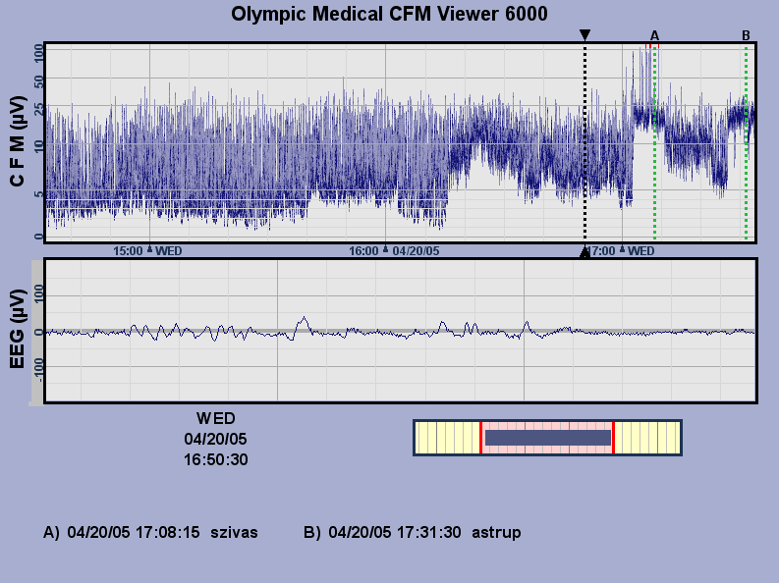
Task: Click the black dotted cursor line in CFM trace
Action: (x=584, y=144)
